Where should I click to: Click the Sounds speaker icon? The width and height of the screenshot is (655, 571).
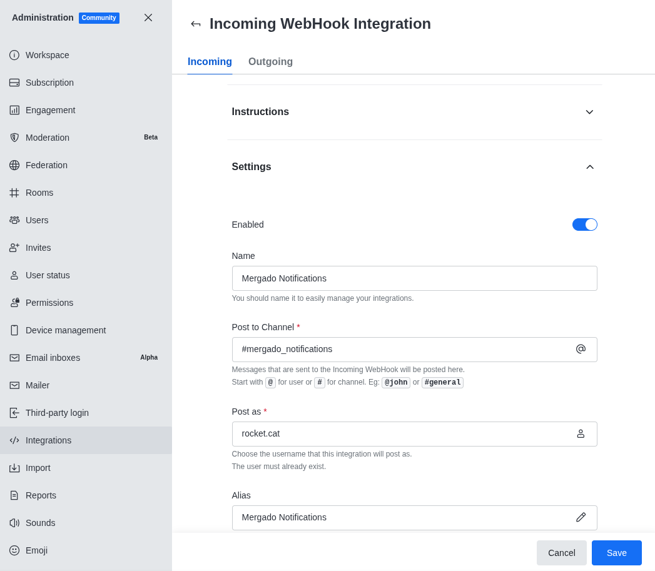(14, 523)
